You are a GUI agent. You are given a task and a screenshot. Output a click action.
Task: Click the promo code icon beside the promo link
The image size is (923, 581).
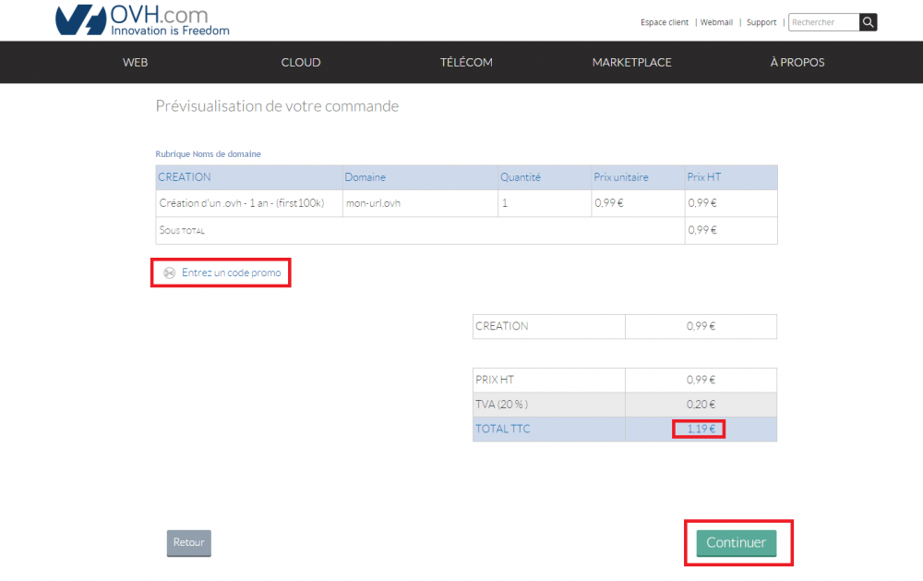click(x=169, y=273)
